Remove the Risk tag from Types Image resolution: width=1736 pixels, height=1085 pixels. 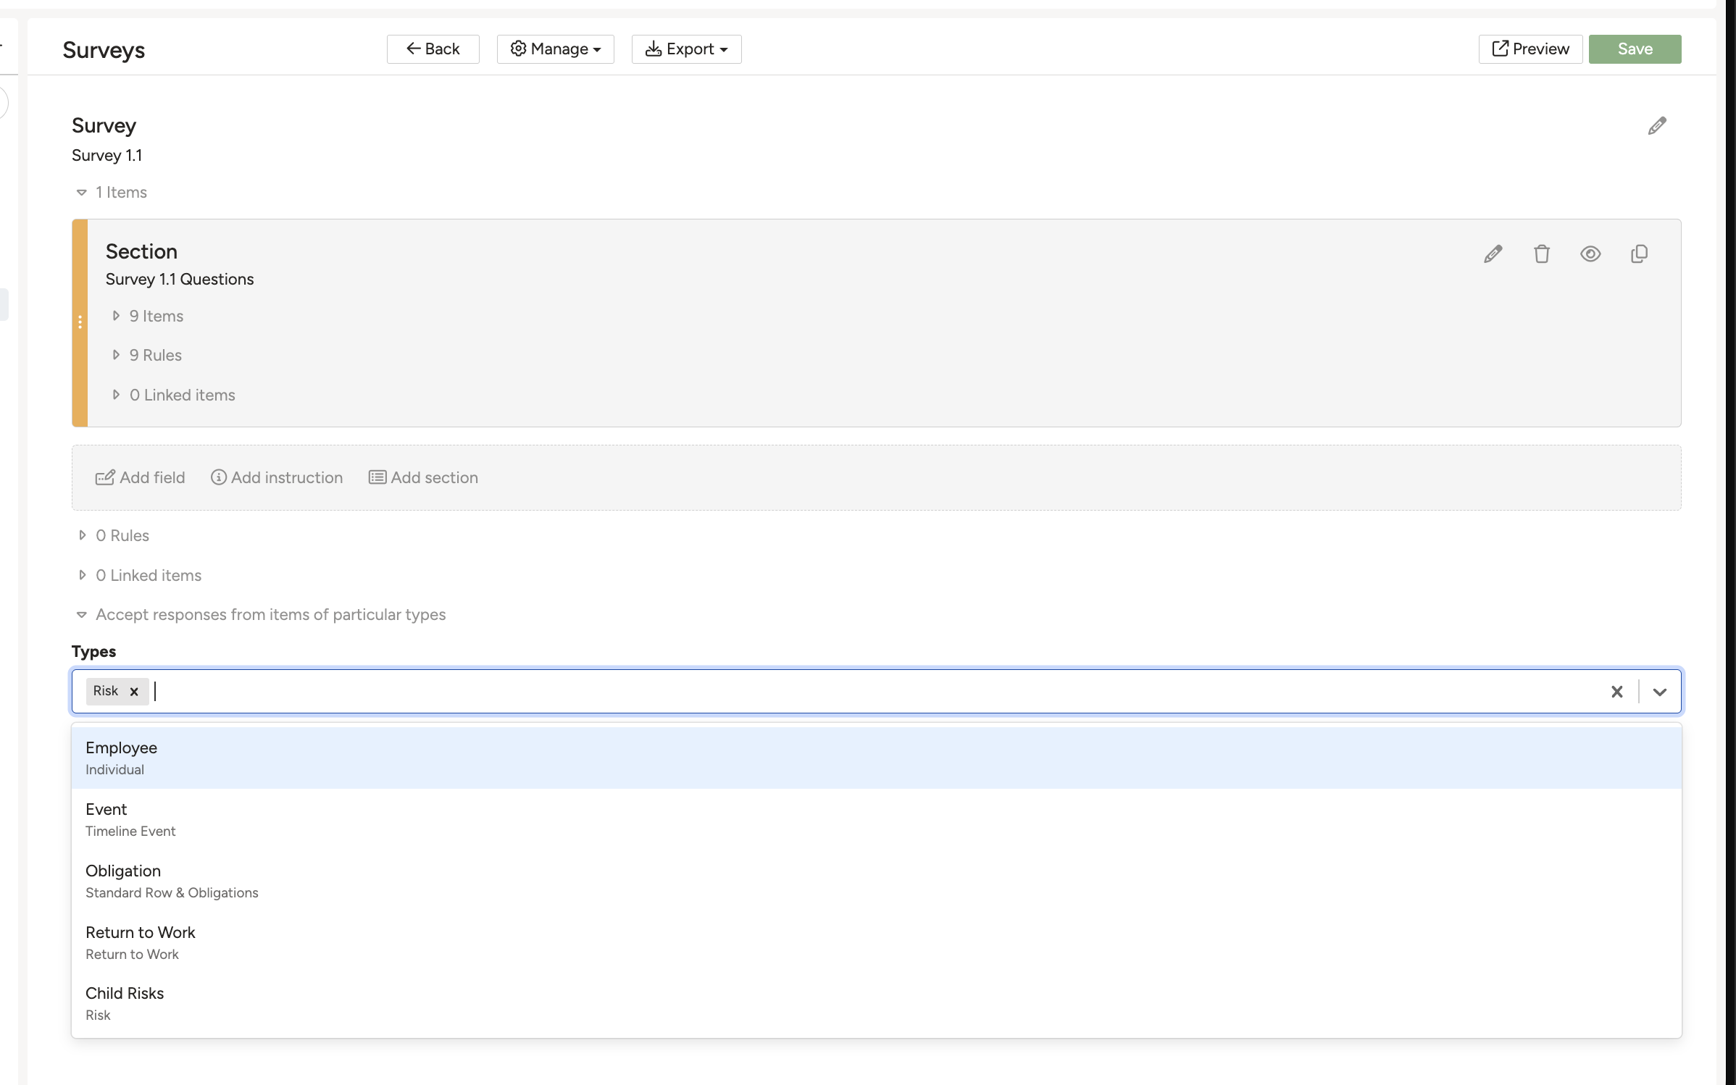pos(134,692)
